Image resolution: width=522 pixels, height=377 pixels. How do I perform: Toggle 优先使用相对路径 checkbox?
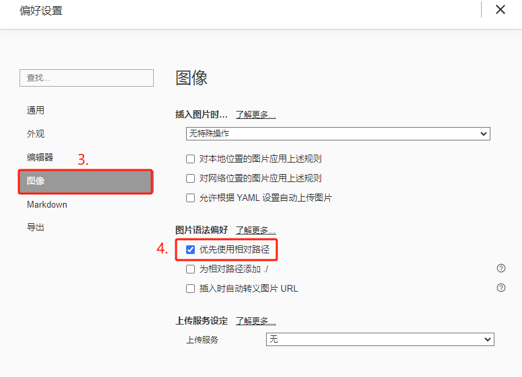pyautogui.click(x=191, y=250)
